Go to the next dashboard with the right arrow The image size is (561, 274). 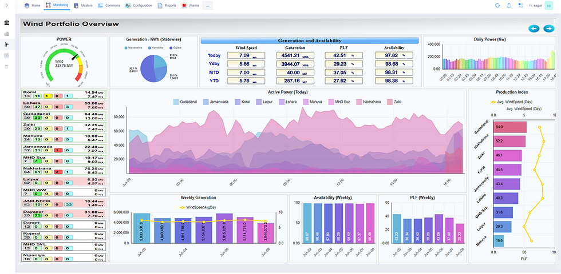[x=549, y=29]
